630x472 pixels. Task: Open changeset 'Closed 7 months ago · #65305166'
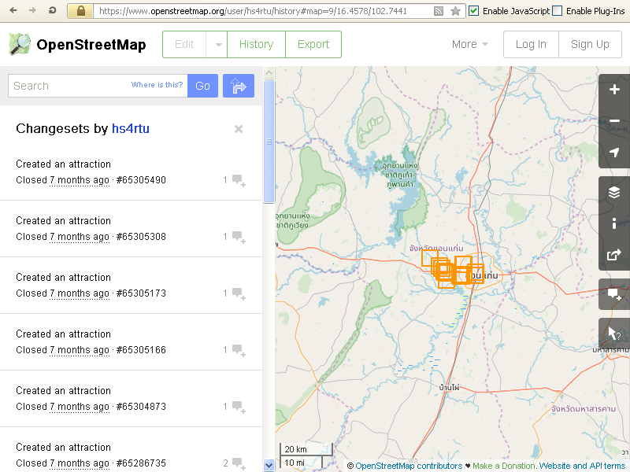tap(91, 350)
